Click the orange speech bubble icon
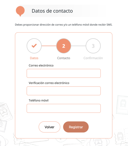This screenshot has width=128, height=146. coord(20,11)
